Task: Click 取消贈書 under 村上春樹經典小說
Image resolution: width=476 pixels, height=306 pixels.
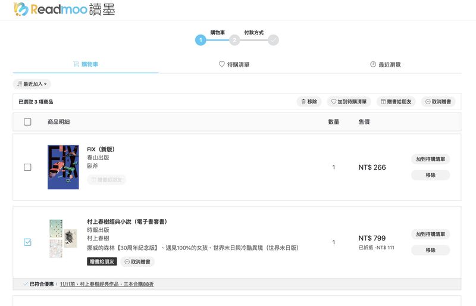Action: tap(137, 261)
